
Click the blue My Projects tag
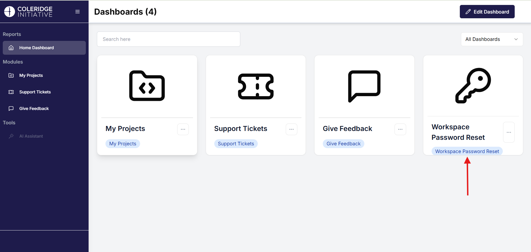(x=123, y=144)
